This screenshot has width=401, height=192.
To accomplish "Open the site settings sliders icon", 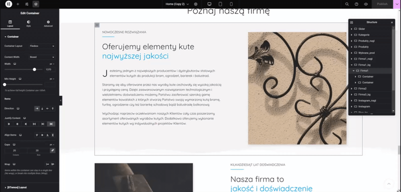I will point(27,4).
